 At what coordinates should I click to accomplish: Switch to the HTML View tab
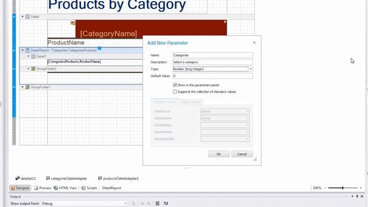(65, 188)
